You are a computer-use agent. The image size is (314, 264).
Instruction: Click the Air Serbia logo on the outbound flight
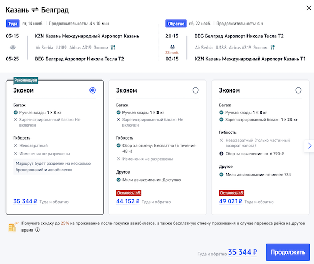point(12,47)
